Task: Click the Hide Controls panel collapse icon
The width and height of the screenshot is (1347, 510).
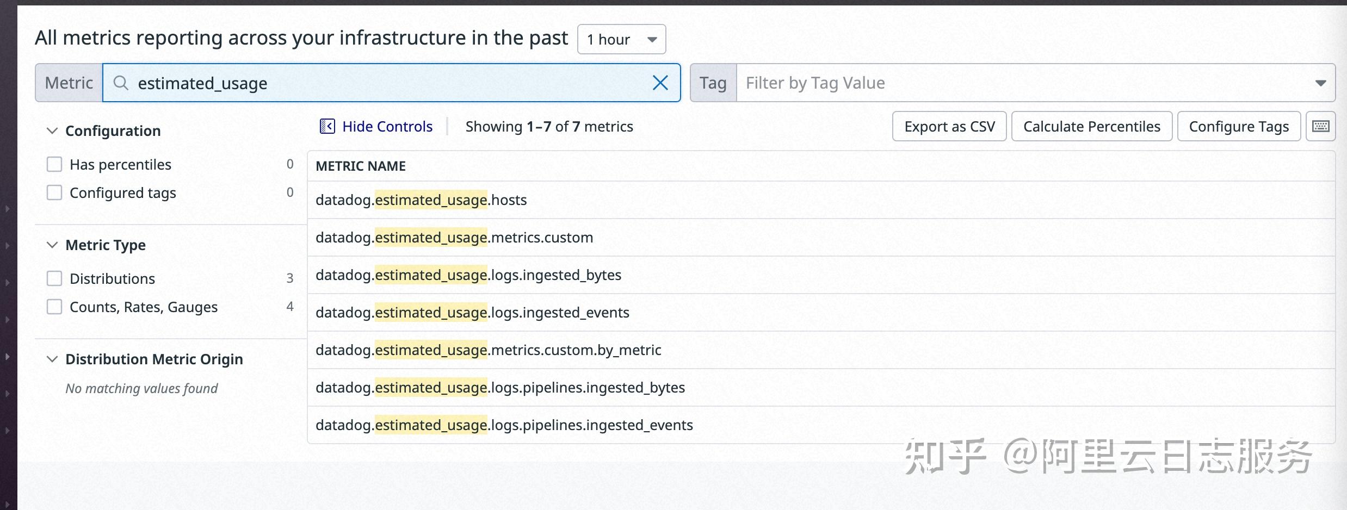Action: 328,126
